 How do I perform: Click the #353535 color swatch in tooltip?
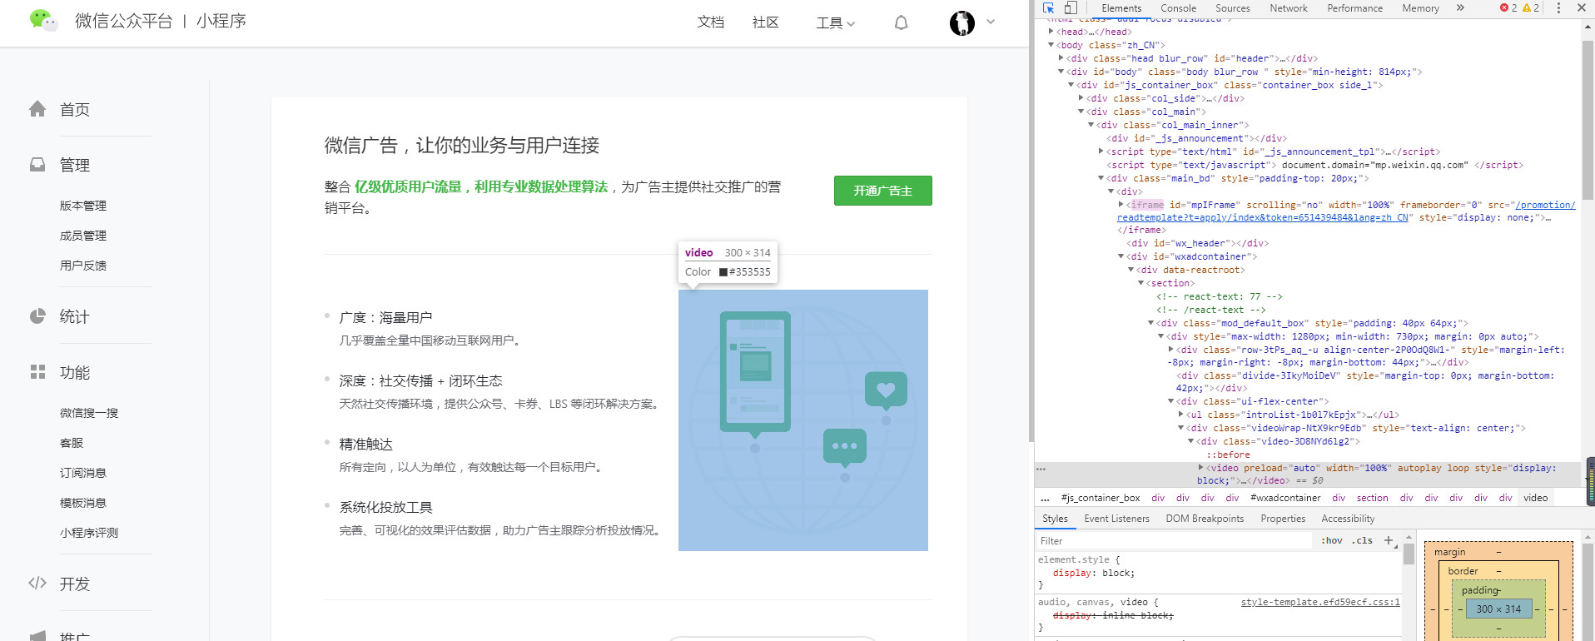(723, 272)
